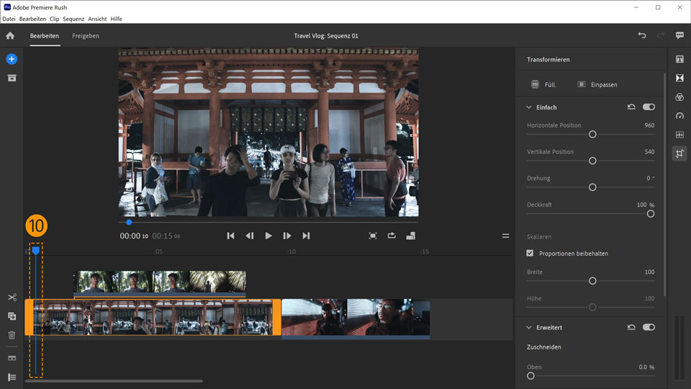The height and width of the screenshot is (389, 691).
Task: Select the Bearbeiten workspace tab
Action: (45, 36)
